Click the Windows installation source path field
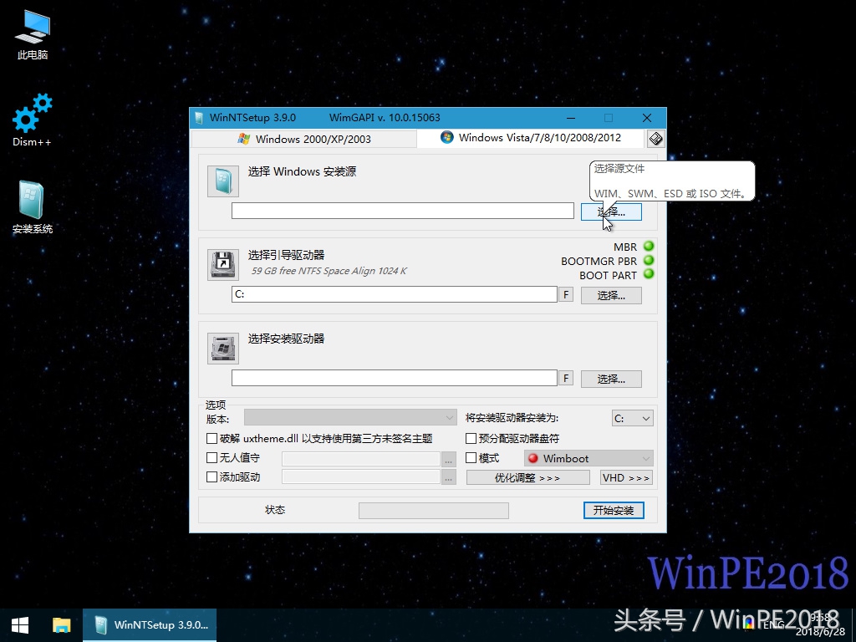Viewport: 856px width, 642px height. click(x=402, y=211)
